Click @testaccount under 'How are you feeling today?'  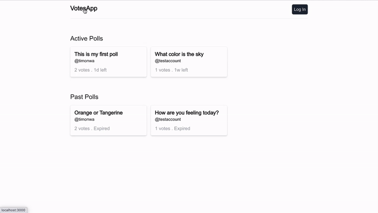[168, 119]
